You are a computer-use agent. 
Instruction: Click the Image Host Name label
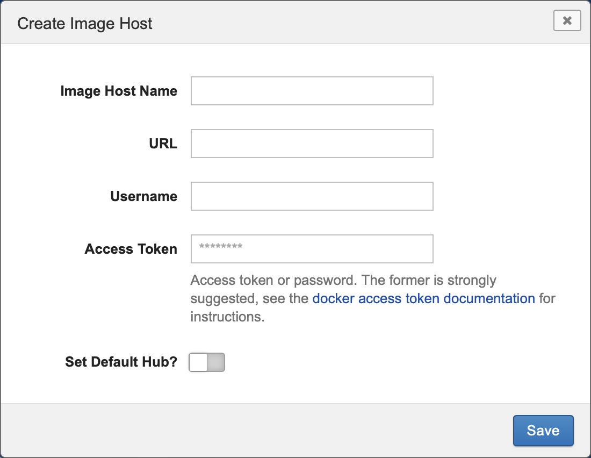pyautogui.click(x=119, y=91)
